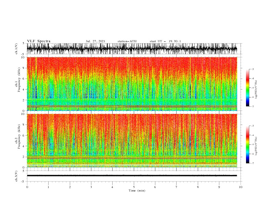
Task: Click the '4' kHz tick on ch.2 axis
Action: click(24, 146)
